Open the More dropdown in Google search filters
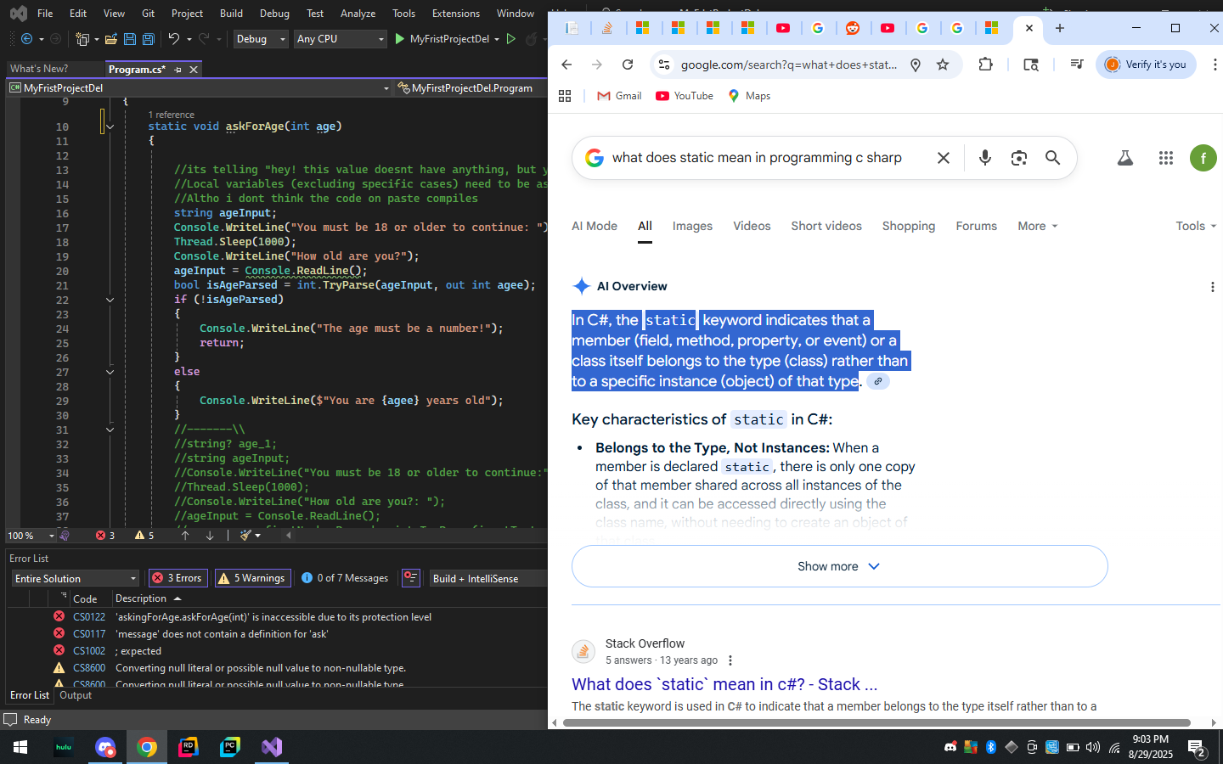The image size is (1223, 764). click(x=1038, y=226)
